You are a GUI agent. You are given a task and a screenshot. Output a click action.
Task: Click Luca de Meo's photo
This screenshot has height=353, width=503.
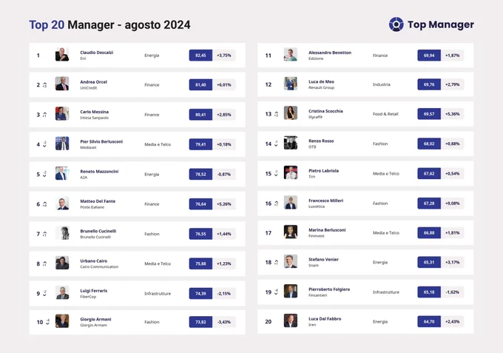[290, 84]
